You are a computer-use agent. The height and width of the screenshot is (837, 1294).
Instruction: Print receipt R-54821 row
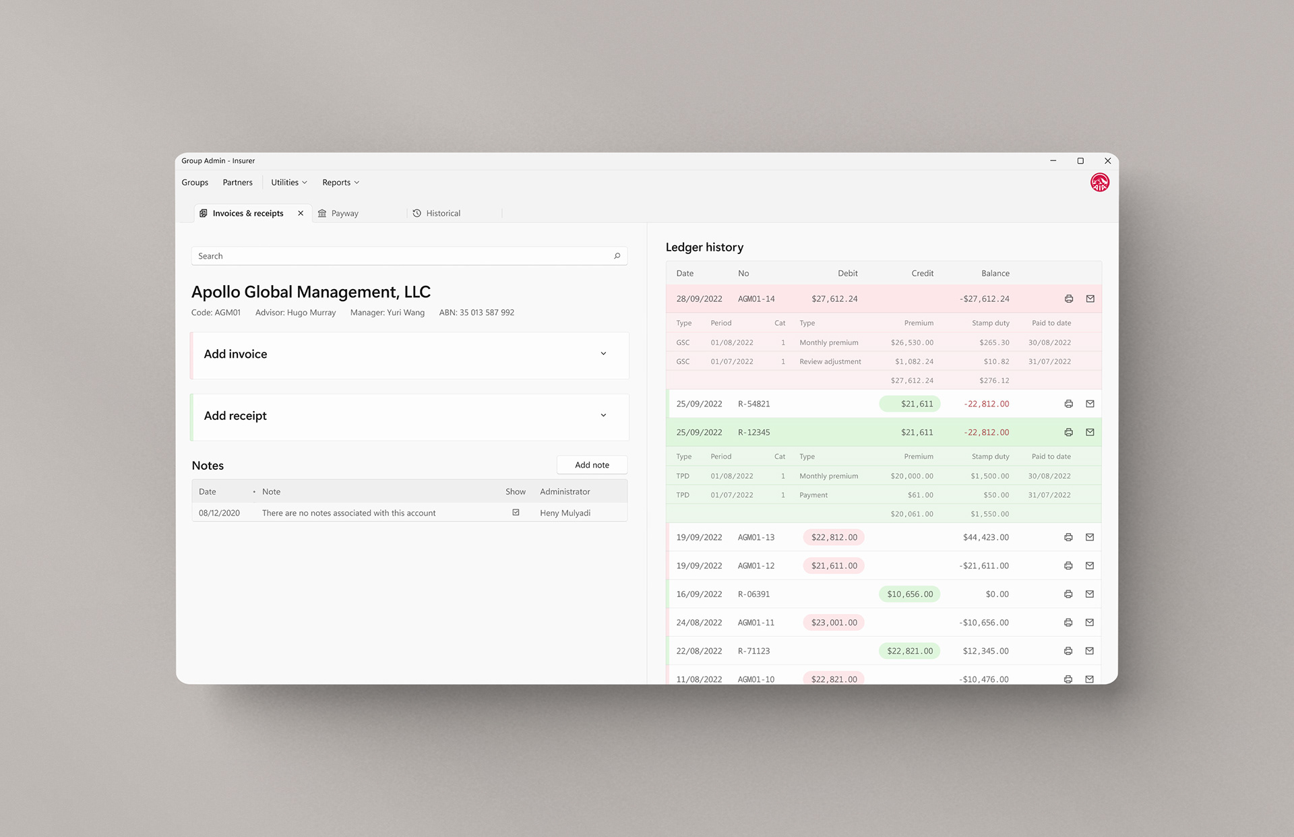[1068, 404]
